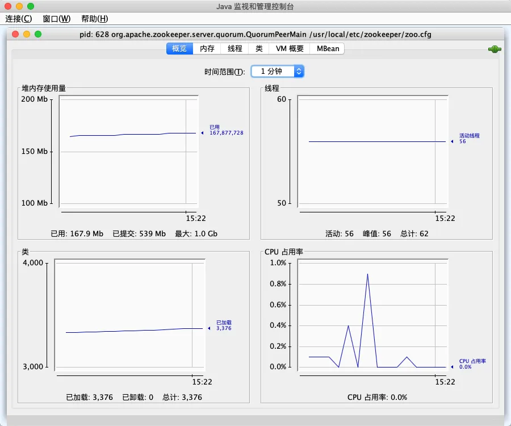
Task: Open the VM 概要 tab
Action: pyautogui.click(x=290, y=49)
